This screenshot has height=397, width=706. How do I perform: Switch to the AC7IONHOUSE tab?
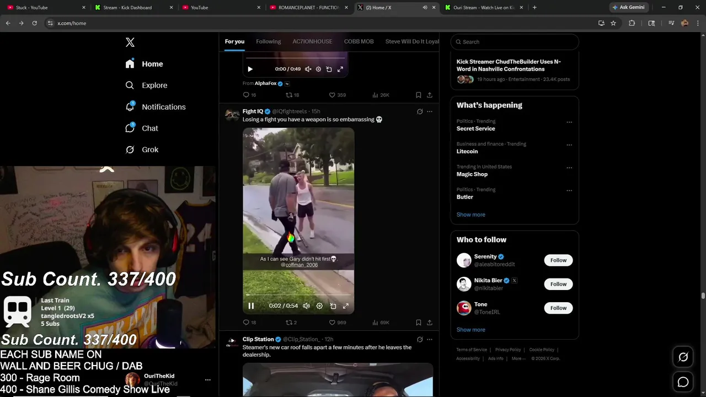pyautogui.click(x=312, y=41)
